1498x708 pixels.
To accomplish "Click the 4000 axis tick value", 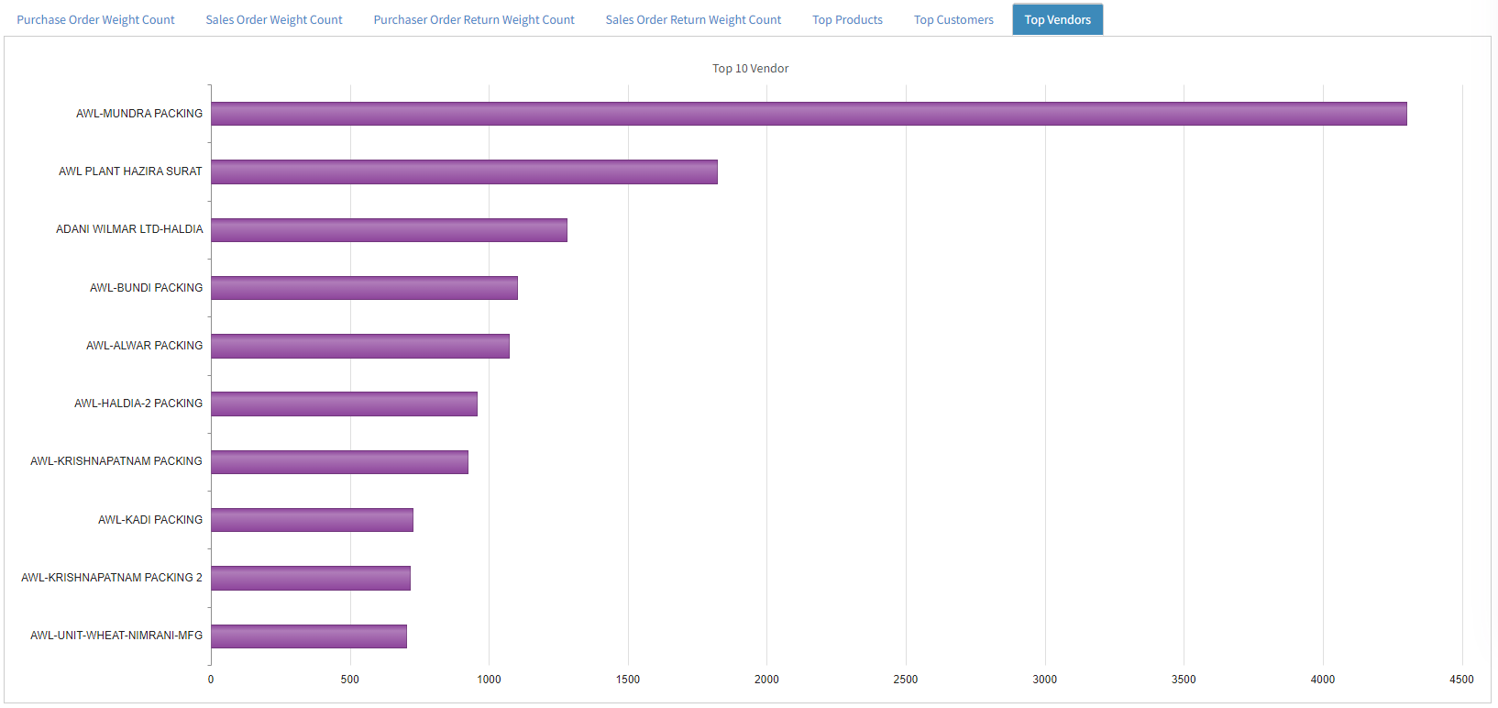I will [1323, 680].
